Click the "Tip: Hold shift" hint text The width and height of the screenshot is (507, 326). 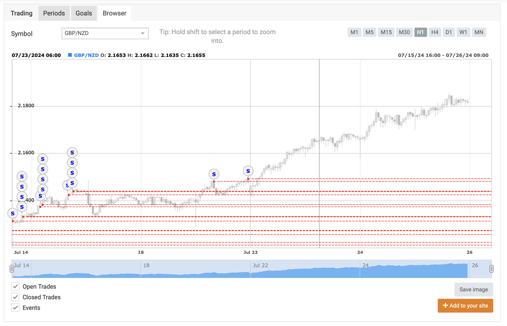(217, 36)
